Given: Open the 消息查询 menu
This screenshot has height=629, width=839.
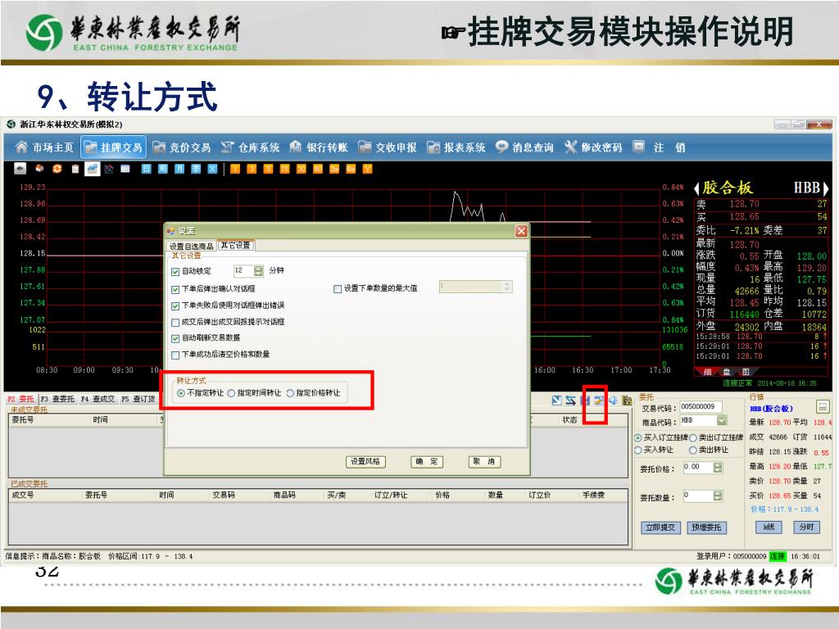Looking at the screenshot, I should click(x=524, y=147).
